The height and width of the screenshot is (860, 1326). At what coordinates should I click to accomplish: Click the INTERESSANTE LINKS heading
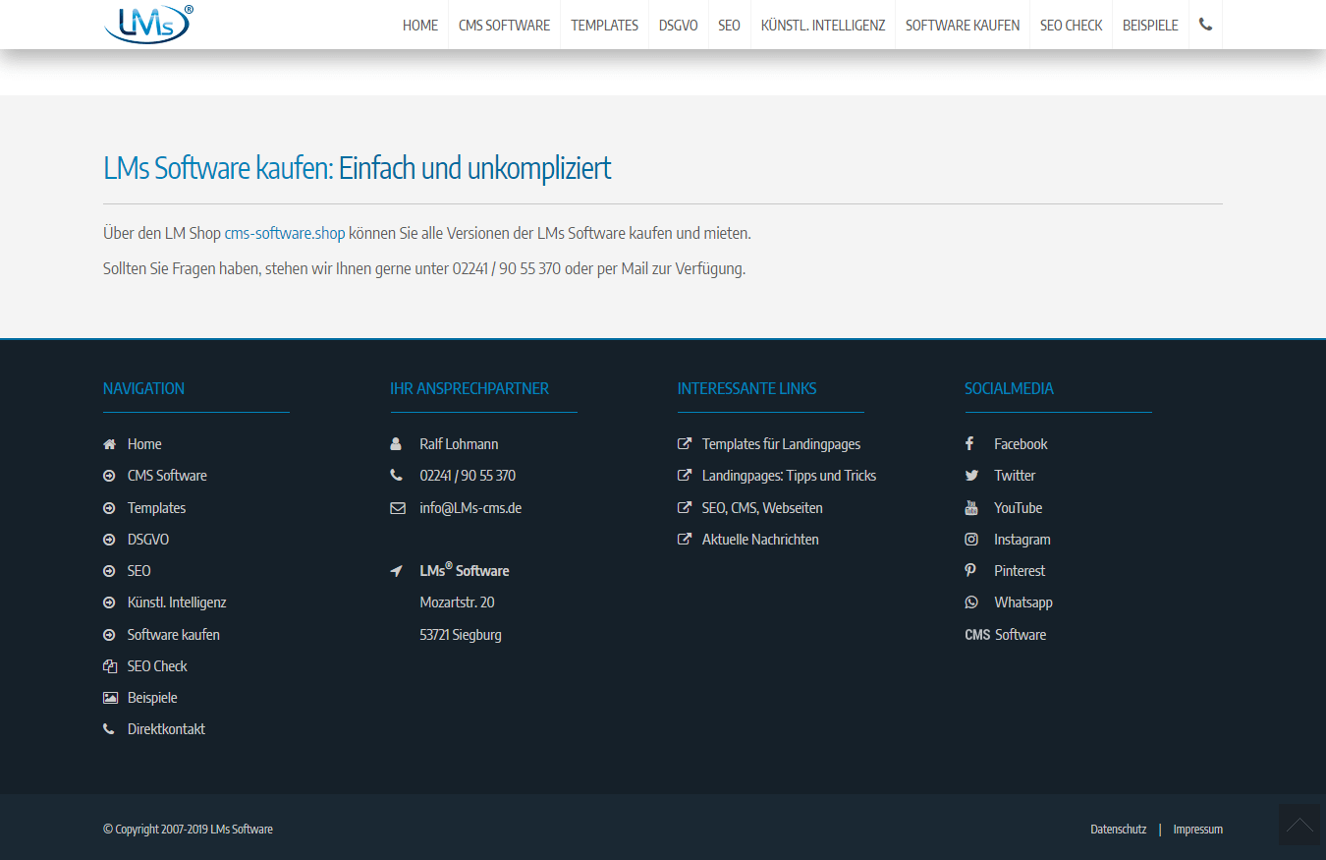point(747,388)
